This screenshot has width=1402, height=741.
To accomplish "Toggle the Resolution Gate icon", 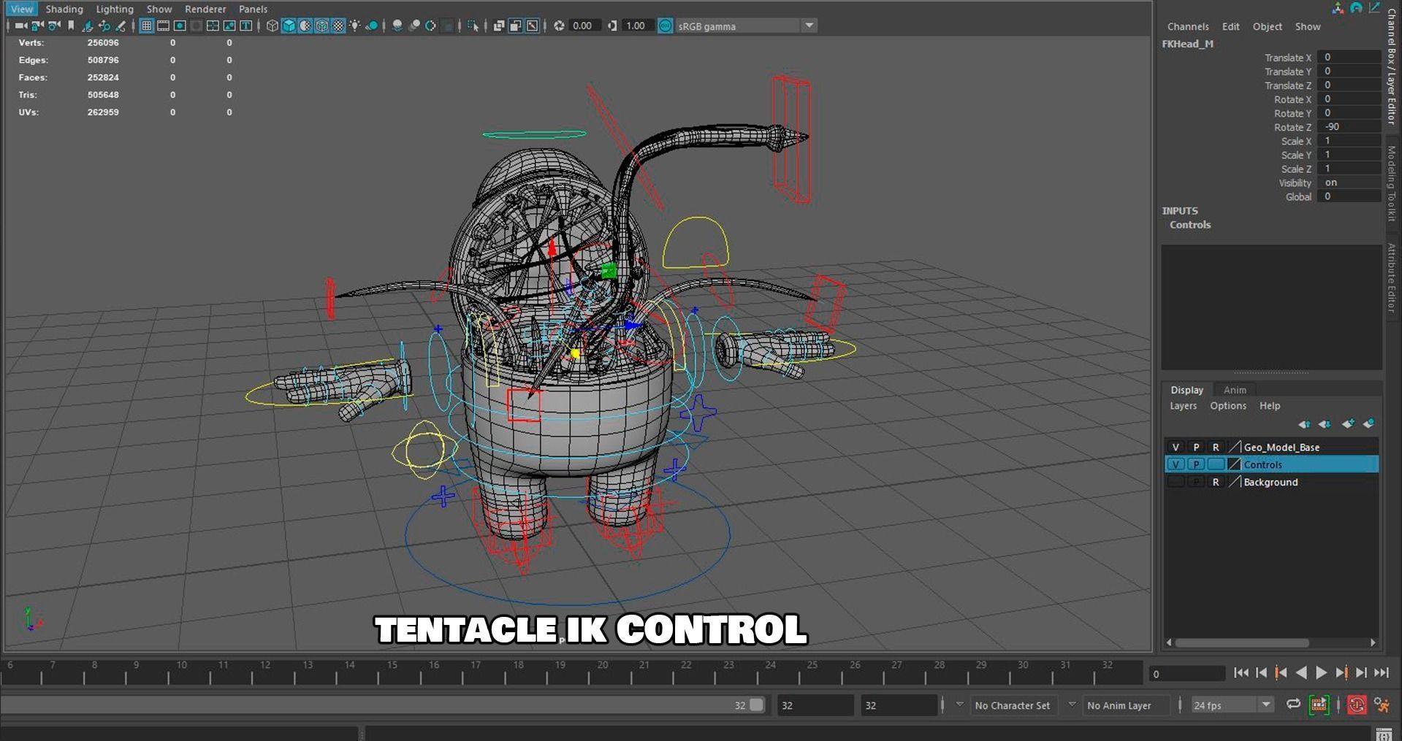I will 180,26.
